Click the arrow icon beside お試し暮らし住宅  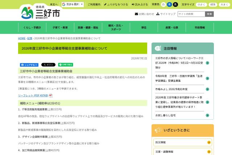[207, 115]
